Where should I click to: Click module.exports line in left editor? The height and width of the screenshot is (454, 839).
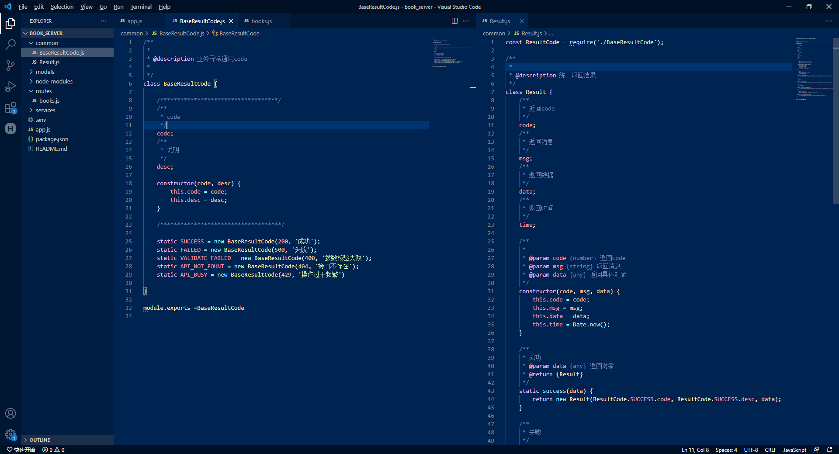tap(194, 308)
